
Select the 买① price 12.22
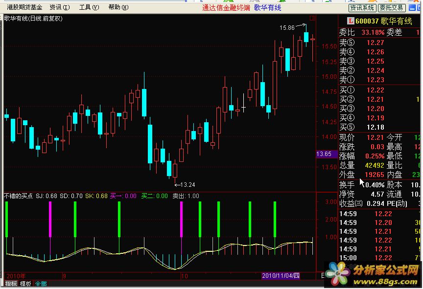pos(375,90)
